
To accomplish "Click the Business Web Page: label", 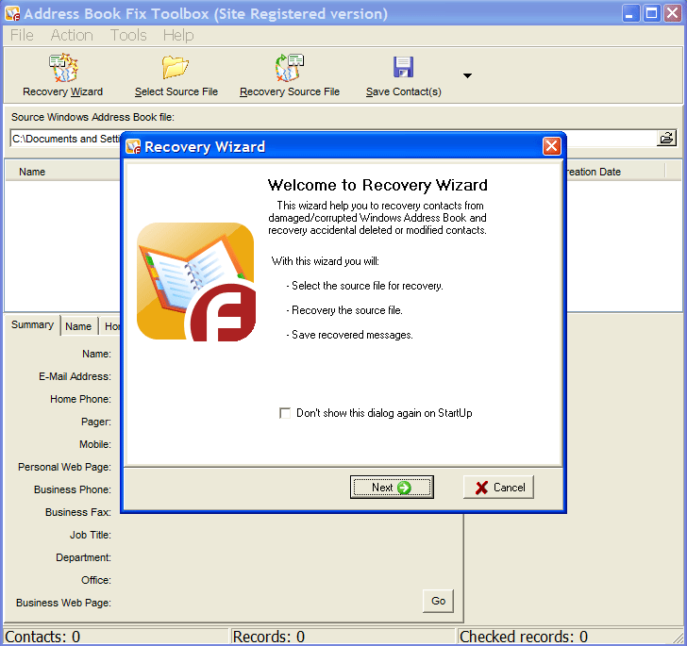I will coord(63,603).
